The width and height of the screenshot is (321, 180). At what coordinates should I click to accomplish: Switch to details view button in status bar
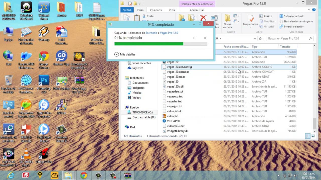308,136
